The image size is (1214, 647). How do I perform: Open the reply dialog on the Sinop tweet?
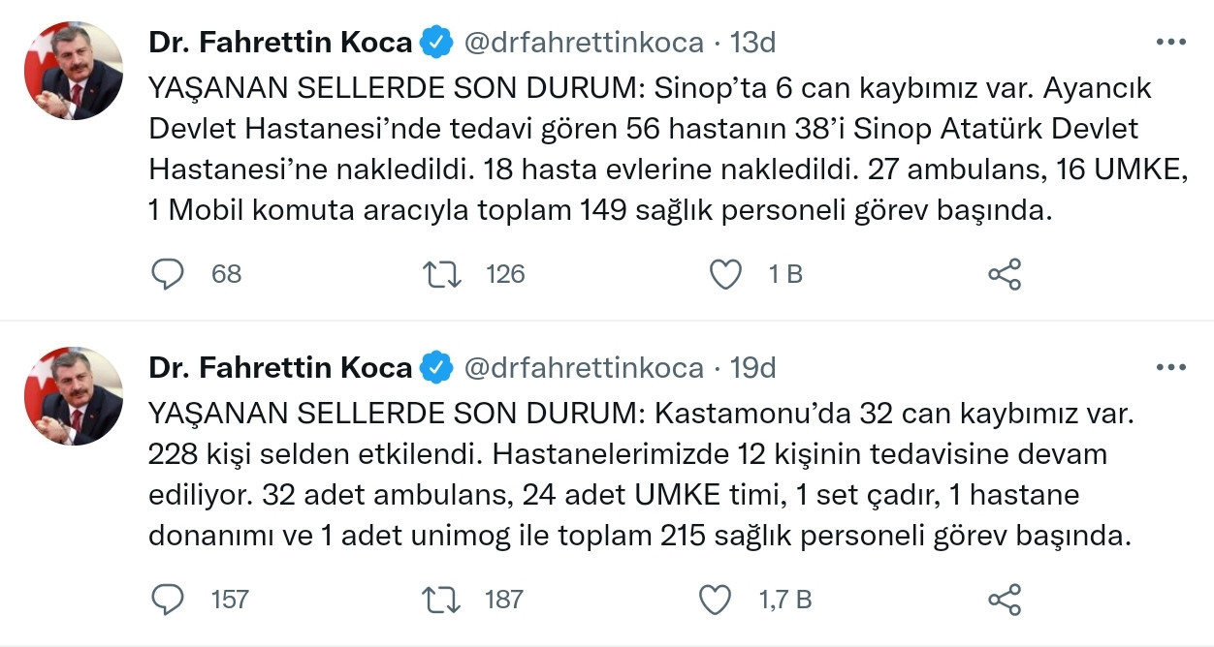click(167, 274)
